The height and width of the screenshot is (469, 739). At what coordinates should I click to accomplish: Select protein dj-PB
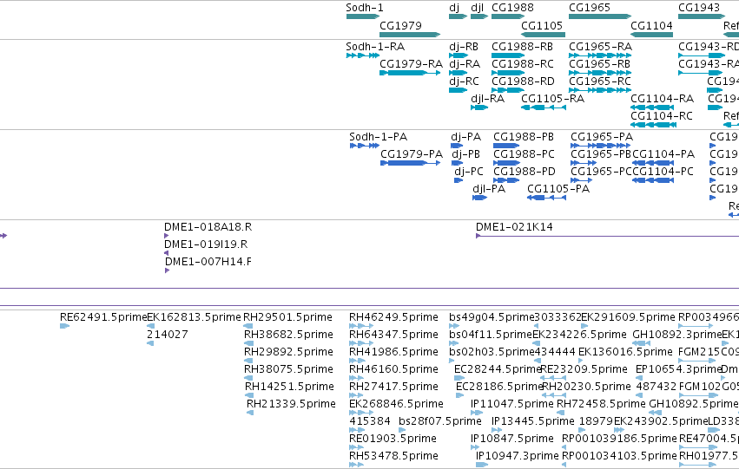pos(465,154)
